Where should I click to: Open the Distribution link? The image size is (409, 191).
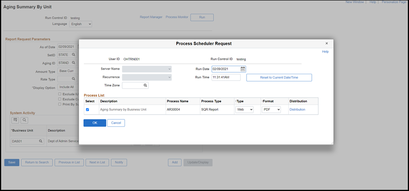pyautogui.click(x=297, y=110)
